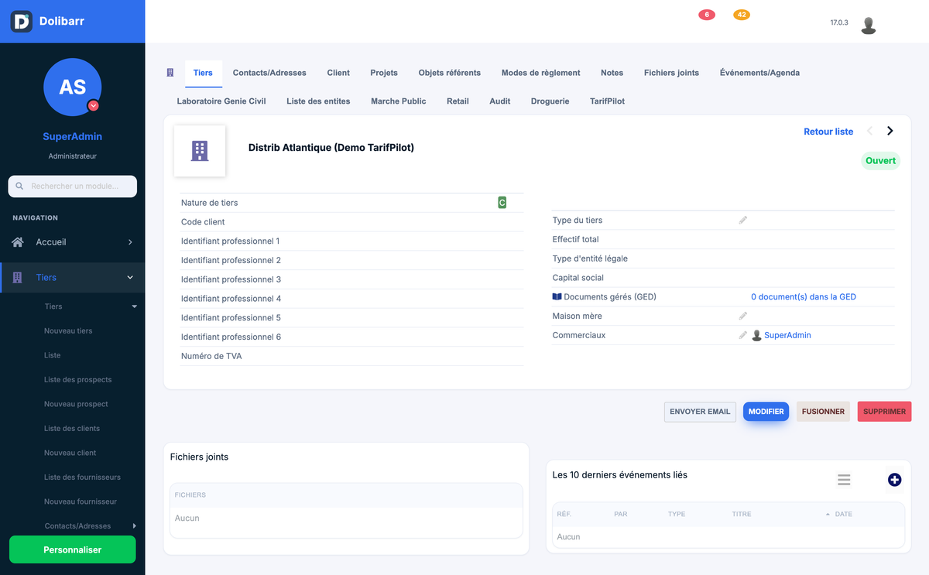Expand Contacts/Adresses submenu arrow

(134, 526)
